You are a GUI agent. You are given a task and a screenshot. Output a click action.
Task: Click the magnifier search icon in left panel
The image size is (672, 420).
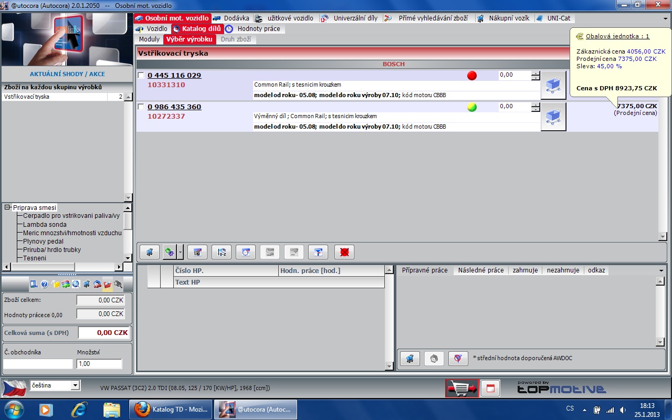point(76,285)
